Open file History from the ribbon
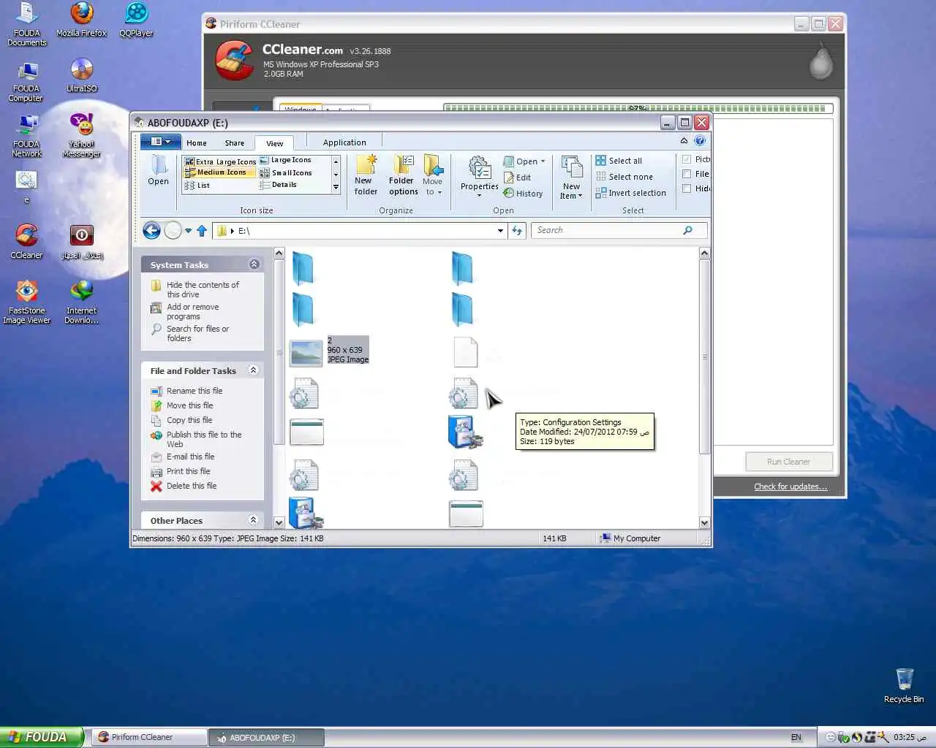 coord(523,194)
